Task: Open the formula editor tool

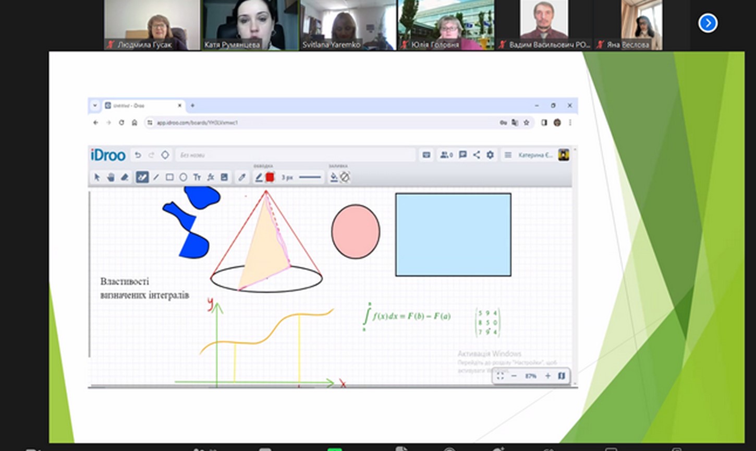Action: (x=211, y=177)
